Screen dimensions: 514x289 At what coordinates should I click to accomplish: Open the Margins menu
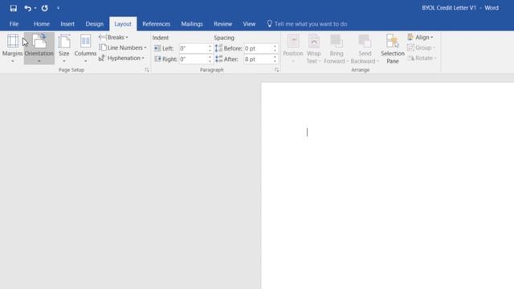tap(13, 48)
